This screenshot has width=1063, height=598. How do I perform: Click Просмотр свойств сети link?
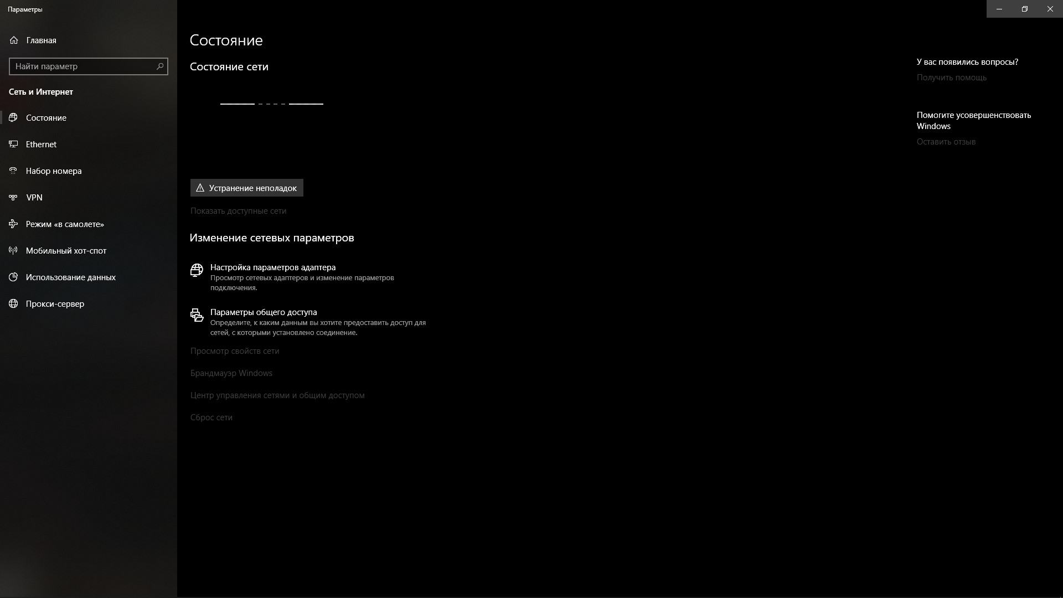[234, 350]
